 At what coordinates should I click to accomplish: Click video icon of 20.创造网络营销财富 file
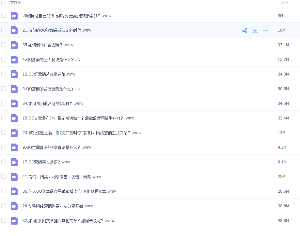[14, 206]
